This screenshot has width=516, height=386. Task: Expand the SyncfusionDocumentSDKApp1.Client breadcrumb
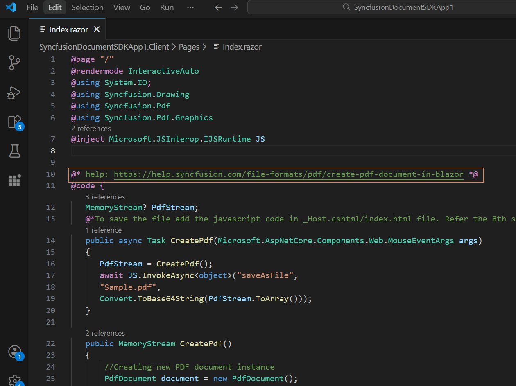[x=104, y=47]
